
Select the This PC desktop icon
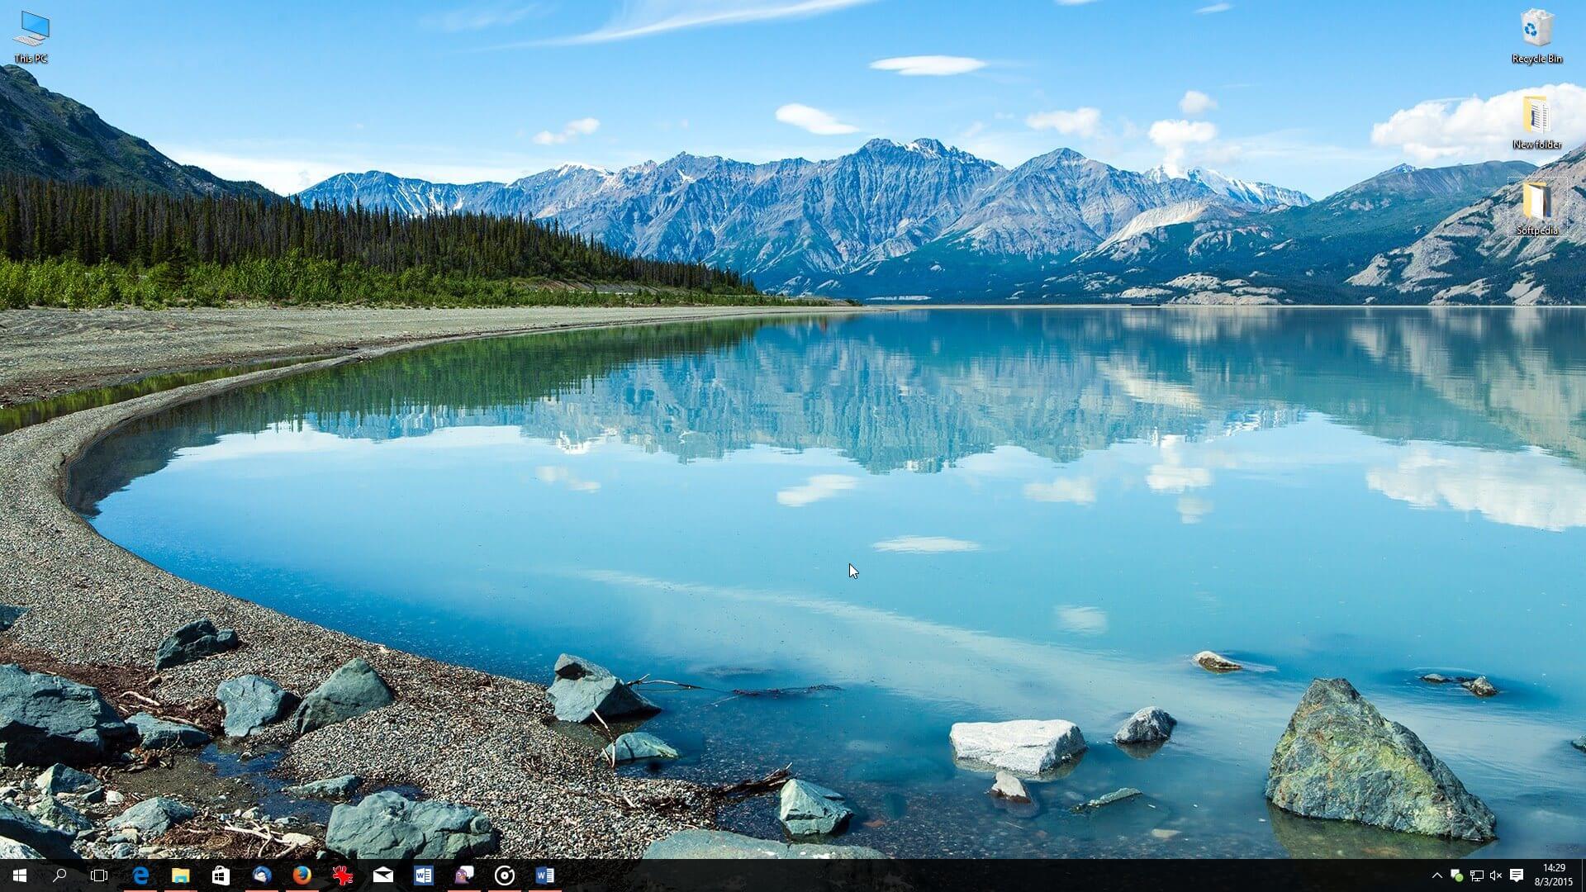click(31, 36)
